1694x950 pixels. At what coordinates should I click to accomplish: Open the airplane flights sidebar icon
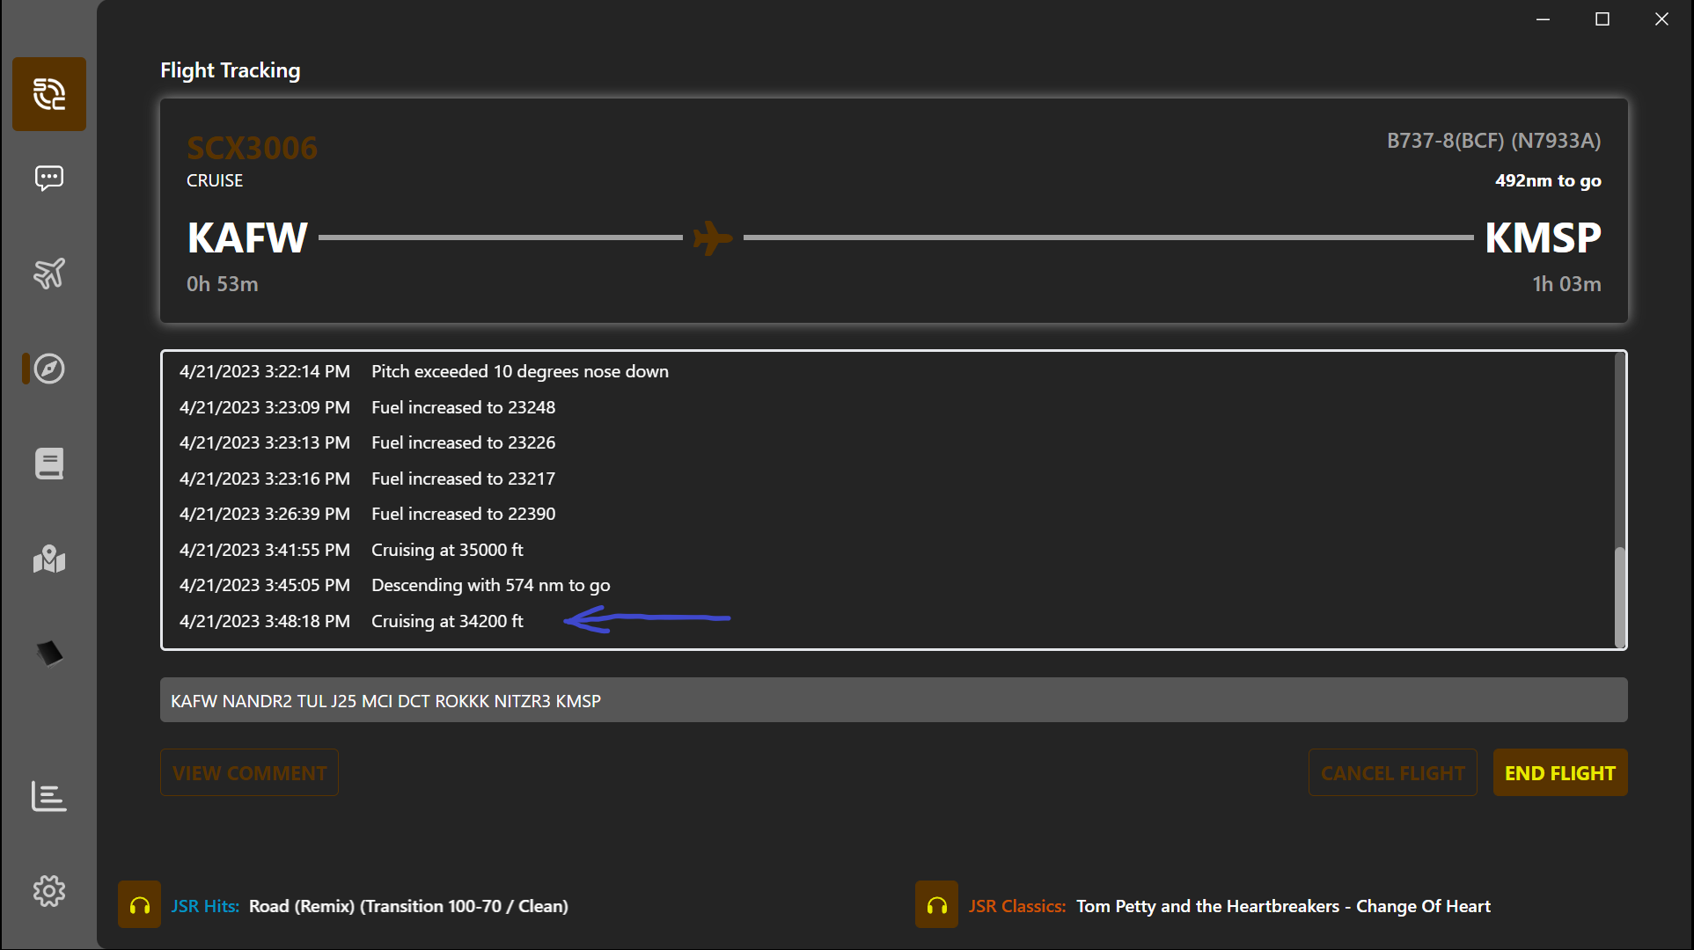click(49, 274)
